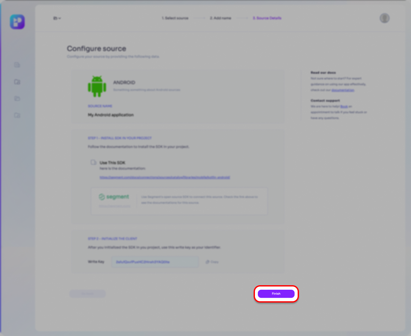This screenshot has width=411, height=336.
Task: Open the documentation link under Read our docs
Action: [x=343, y=90]
